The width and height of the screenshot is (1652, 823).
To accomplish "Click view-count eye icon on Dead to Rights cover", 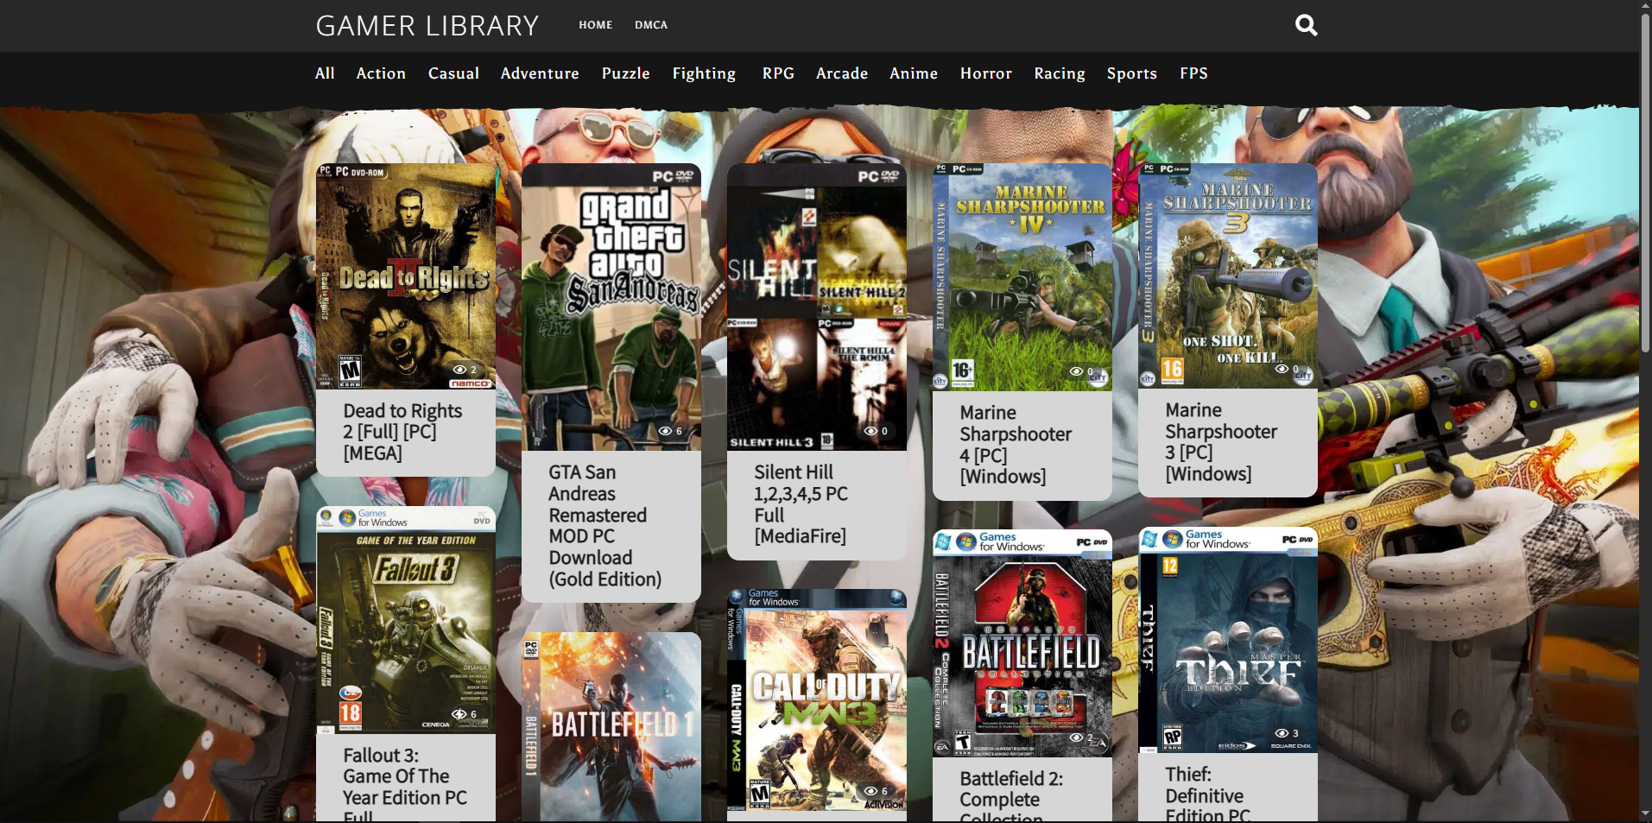I will (460, 370).
